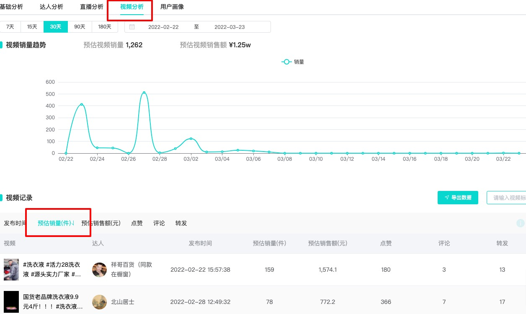Click 祥哥百货's profile avatar
Viewport: 526px width, 314px height.
point(99,270)
